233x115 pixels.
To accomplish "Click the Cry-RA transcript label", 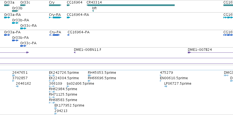I will click(55, 15).
